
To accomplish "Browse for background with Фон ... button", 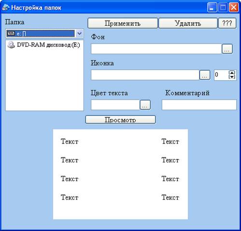I will tap(227, 49).
